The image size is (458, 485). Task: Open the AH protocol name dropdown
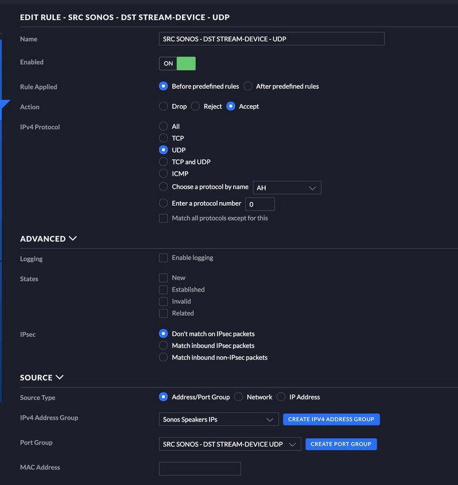point(287,188)
